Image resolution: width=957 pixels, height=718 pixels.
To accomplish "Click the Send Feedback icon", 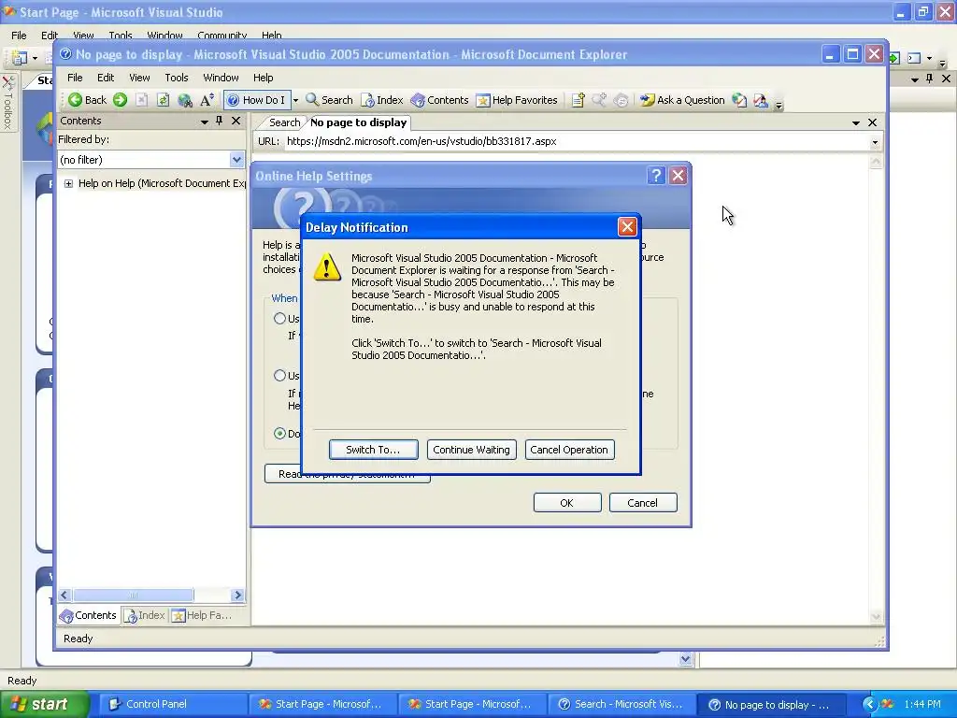I will [761, 100].
